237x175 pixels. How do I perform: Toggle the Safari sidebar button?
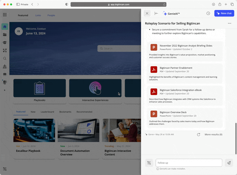18,4
